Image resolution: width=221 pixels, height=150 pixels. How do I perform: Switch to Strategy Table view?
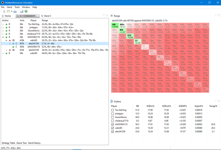(9, 143)
